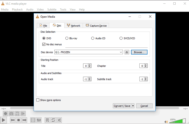The width and height of the screenshot is (189, 124).
Task: Select the Blu-ray radio button
Action: pos(67,38)
